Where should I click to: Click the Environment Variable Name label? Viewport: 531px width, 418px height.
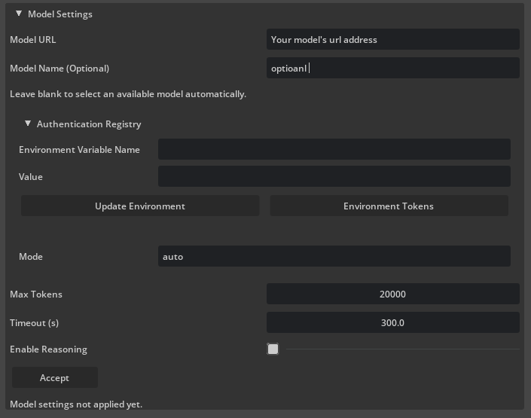pos(79,149)
